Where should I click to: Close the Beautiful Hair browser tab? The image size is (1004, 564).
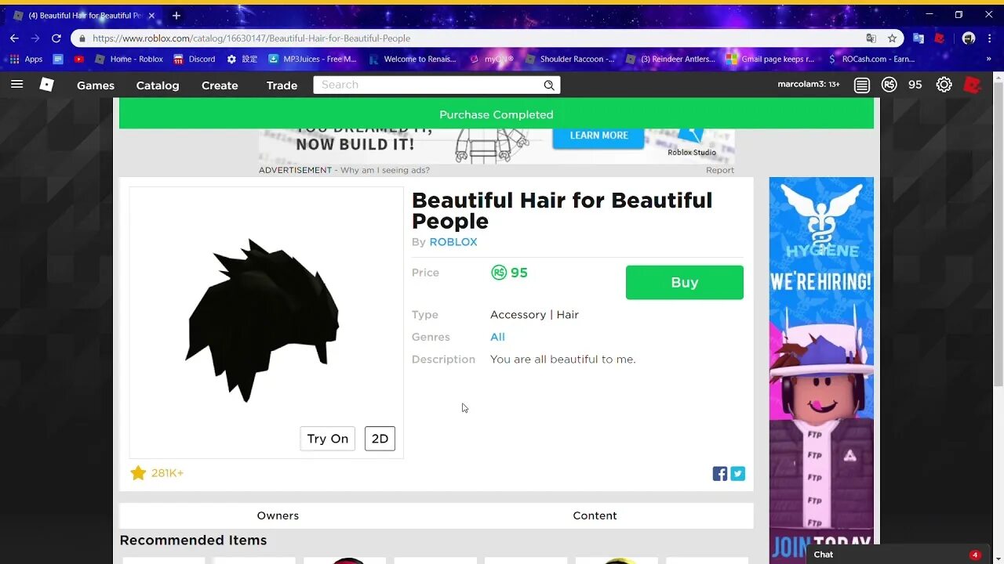151,16
